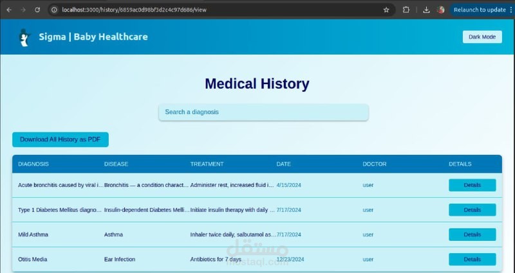Toggle Dark Mode
This screenshot has height=273, width=515.
[x=482, y=37]
